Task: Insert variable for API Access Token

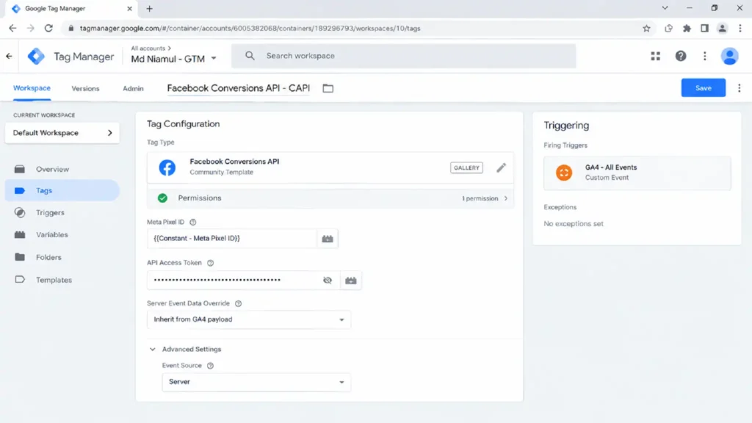Action: click(x=351, y=280)
